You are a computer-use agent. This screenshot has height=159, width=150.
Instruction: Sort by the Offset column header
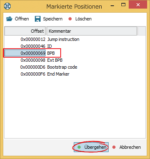25,31
